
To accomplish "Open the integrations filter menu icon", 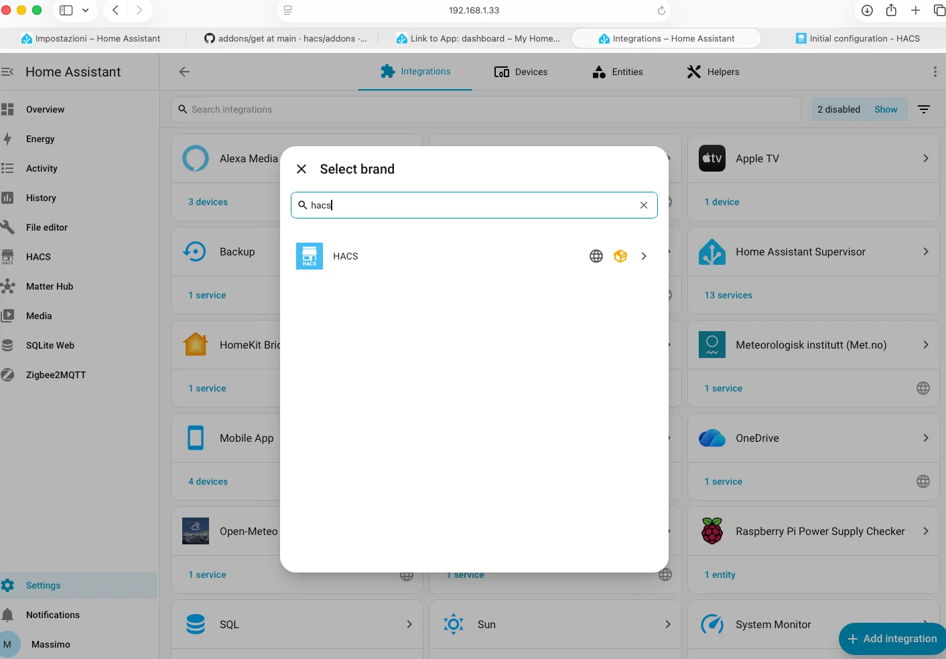I will [x=924, y=109].
